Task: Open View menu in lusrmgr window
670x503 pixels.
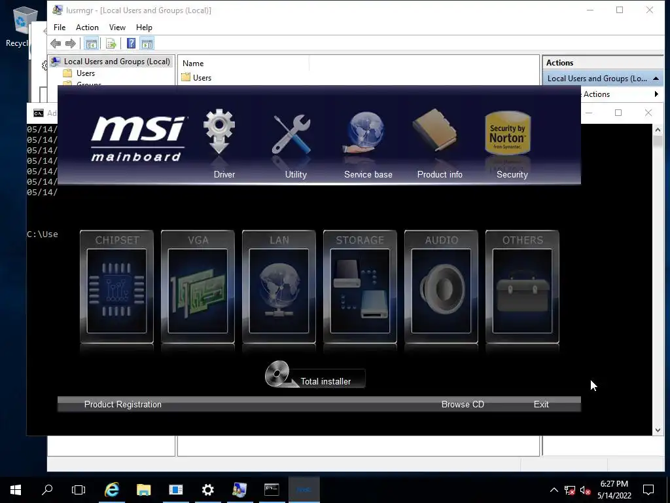Action: pyautogui.click(x=117, y=28)
